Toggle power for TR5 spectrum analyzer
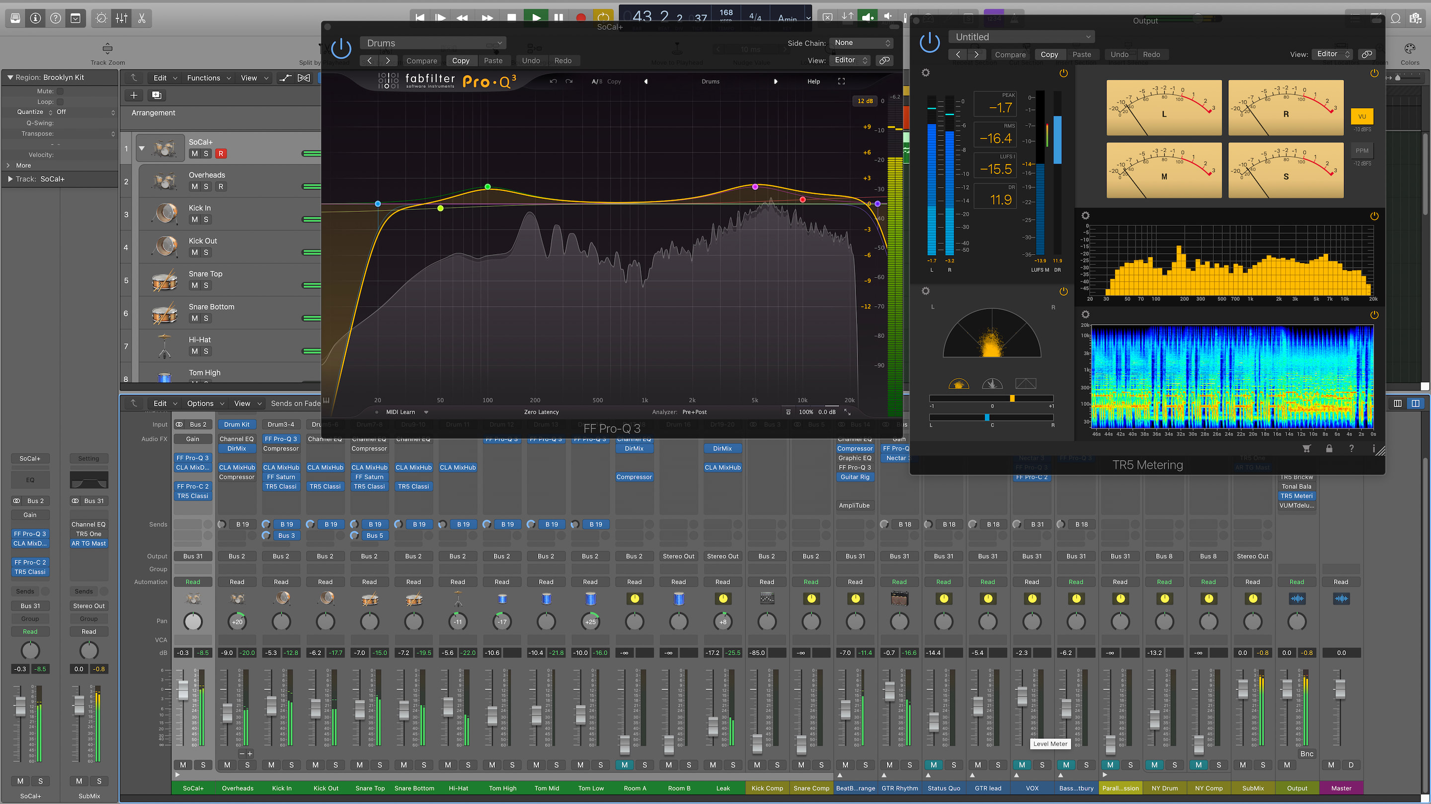The width and height of the screenshot is (1431, 804). tap(1374, 216)
